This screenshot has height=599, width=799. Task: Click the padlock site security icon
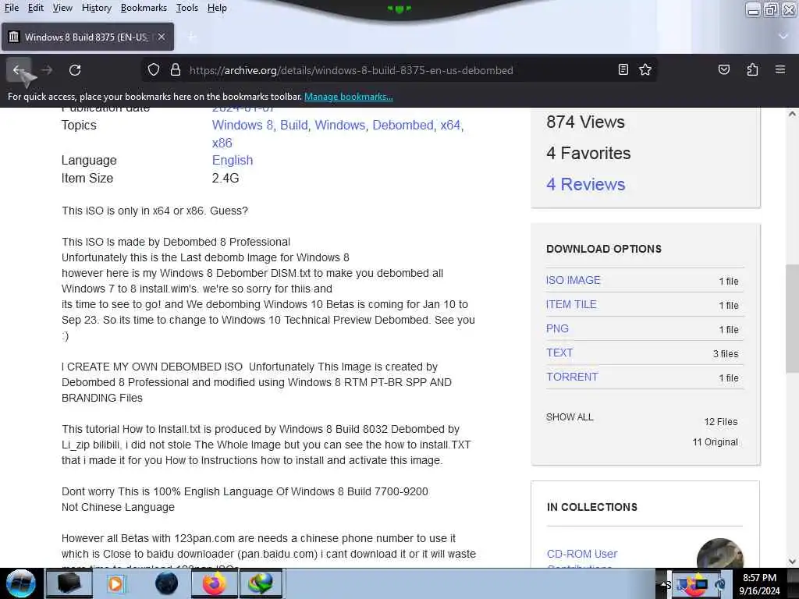pyautogui.click(x=176, y=69)
